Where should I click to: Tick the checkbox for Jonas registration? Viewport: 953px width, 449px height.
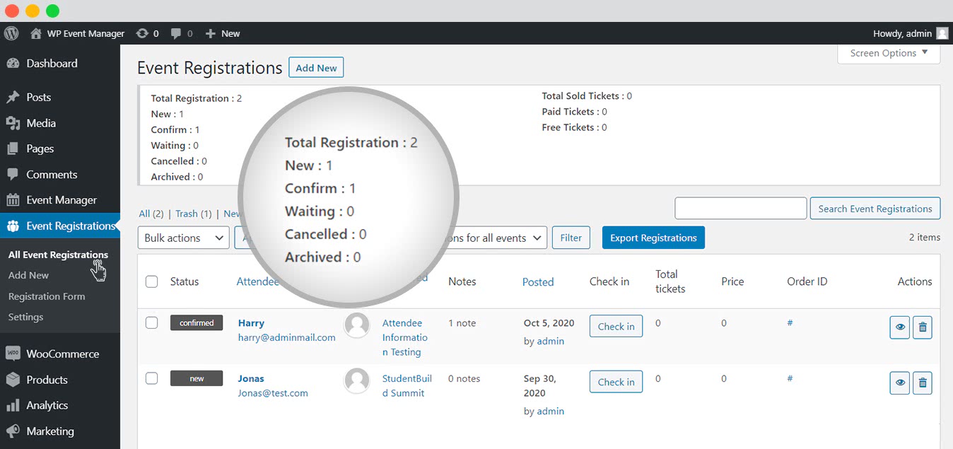151,378
